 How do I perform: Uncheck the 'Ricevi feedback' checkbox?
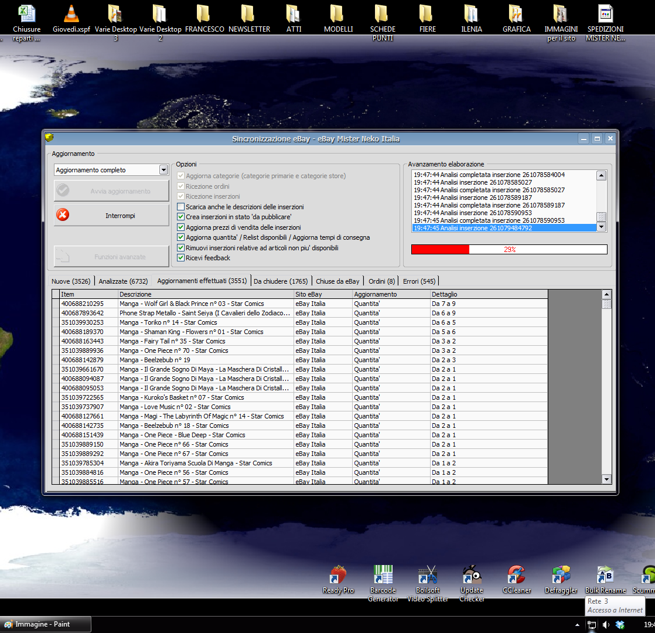pyautogui.click(x=181, y=258)
